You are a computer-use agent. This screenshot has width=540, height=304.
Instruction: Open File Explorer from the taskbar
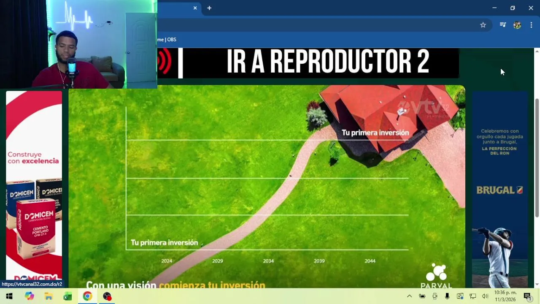(49, 296)
